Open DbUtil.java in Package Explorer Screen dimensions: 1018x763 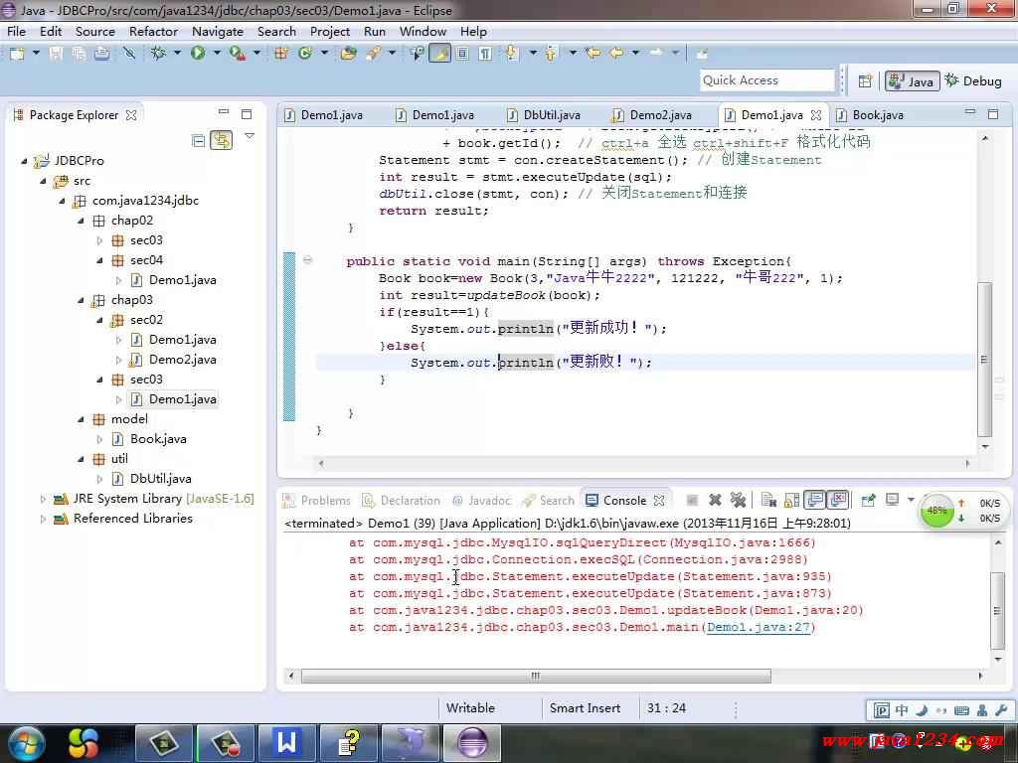(160, 479)
